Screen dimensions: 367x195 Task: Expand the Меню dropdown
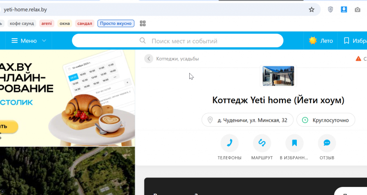pyautogui.click(x=29, y=41)
